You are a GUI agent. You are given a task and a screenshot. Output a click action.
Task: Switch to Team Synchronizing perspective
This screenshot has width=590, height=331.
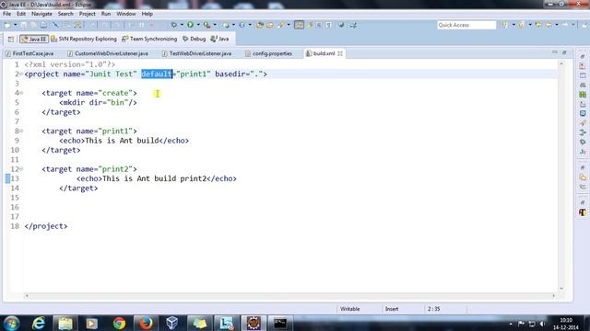[x=149, y=39]
